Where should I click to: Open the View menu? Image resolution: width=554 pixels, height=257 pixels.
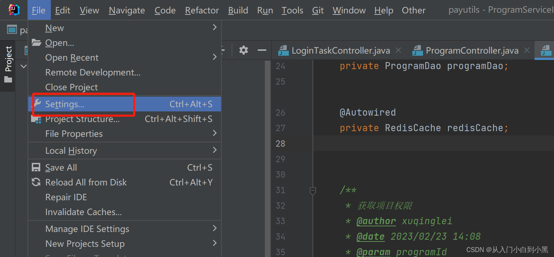89,10
